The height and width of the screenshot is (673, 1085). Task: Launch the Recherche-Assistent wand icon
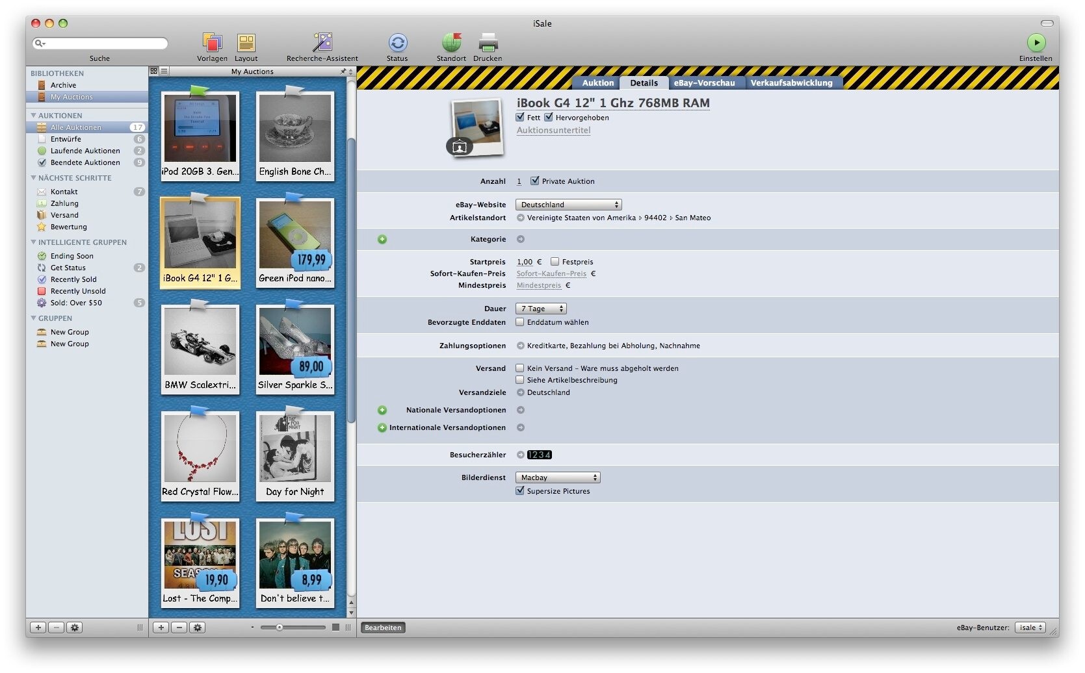pyautogui.click(x=322, y=43)
